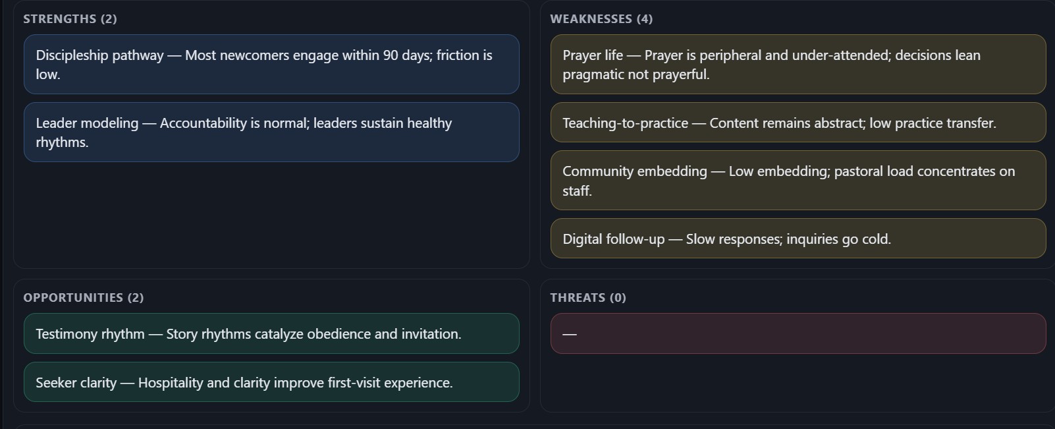Click the (4) count beside WEAKNESSES
This screenshot has height=429, width=1055.
(645, 19)
